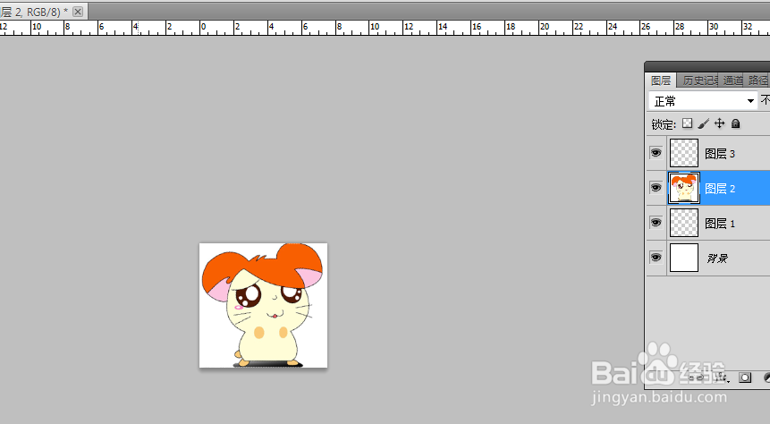Viewport: 770px width, 424px height.
Task: Switch to the 图层 tab
Action: [661, 81]
